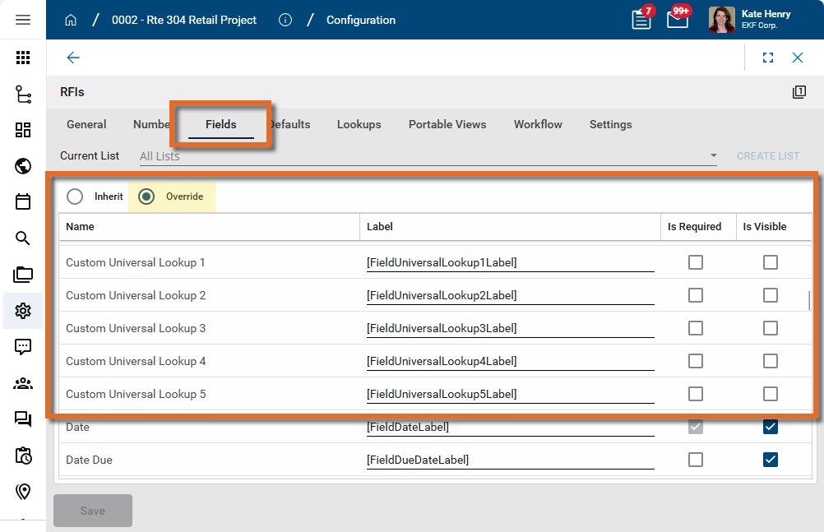The image size is (824, 532).
Task: Click the Save button
Action: click(93, 511)
